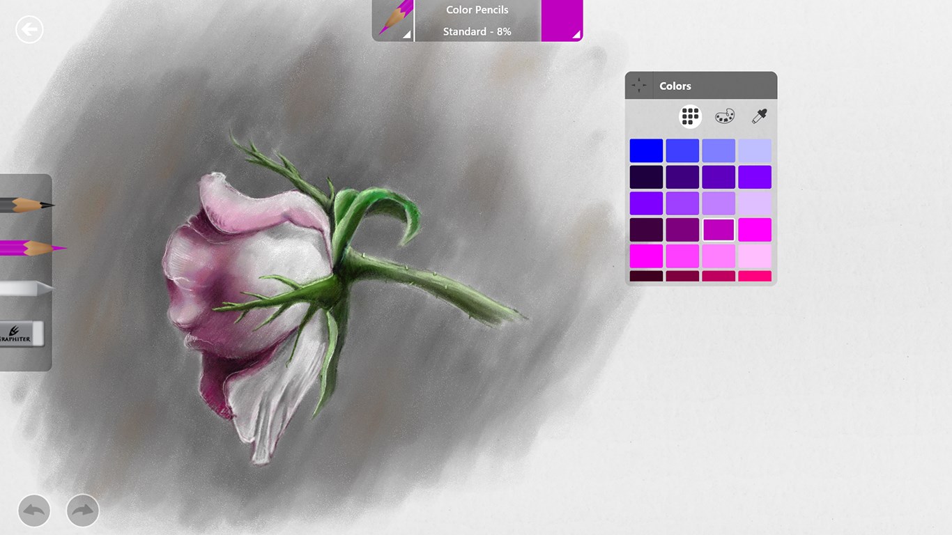This screenshot has height=535, width=952.
Task: Expand the pencil tool options triangle
Action: click(408, 36)
